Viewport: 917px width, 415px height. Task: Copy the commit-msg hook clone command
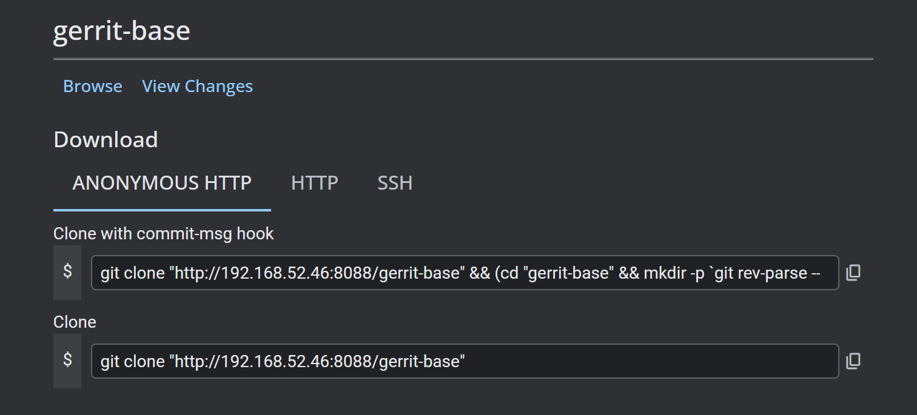(853, 273)
